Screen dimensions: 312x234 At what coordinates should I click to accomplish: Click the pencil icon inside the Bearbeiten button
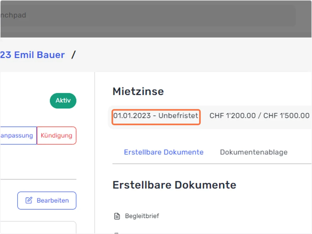click(29, 200)
